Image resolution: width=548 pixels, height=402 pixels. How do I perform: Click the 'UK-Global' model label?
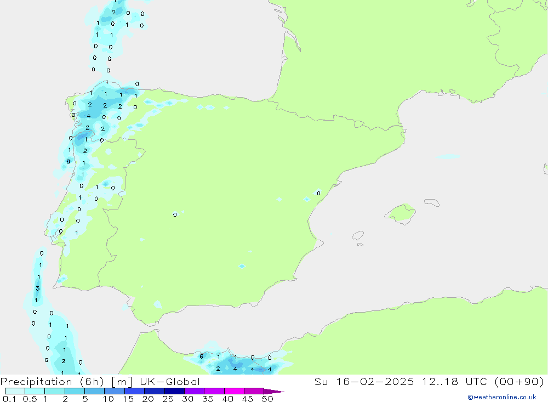click(170, 381)
